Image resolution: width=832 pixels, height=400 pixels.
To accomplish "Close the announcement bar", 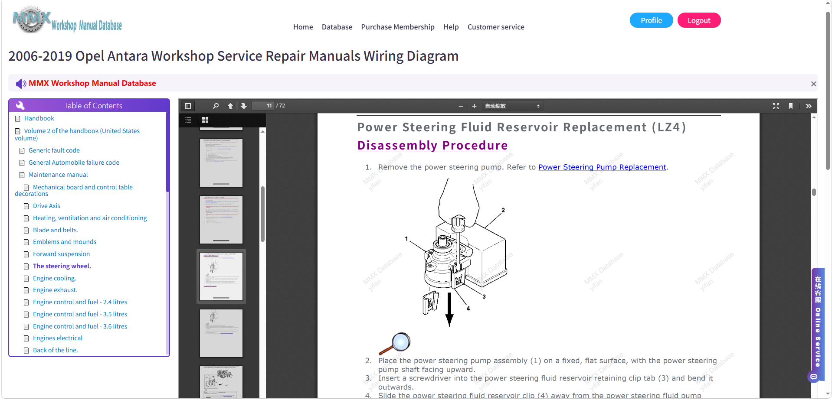I will coord(813,84).
